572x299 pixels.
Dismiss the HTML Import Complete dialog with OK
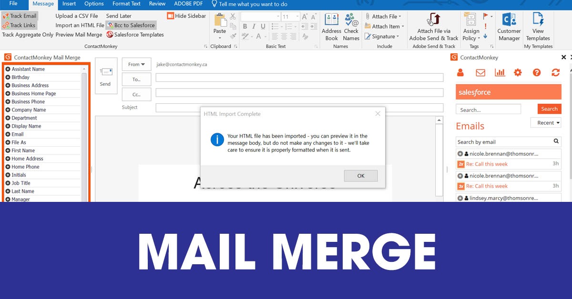coord(361,176)
